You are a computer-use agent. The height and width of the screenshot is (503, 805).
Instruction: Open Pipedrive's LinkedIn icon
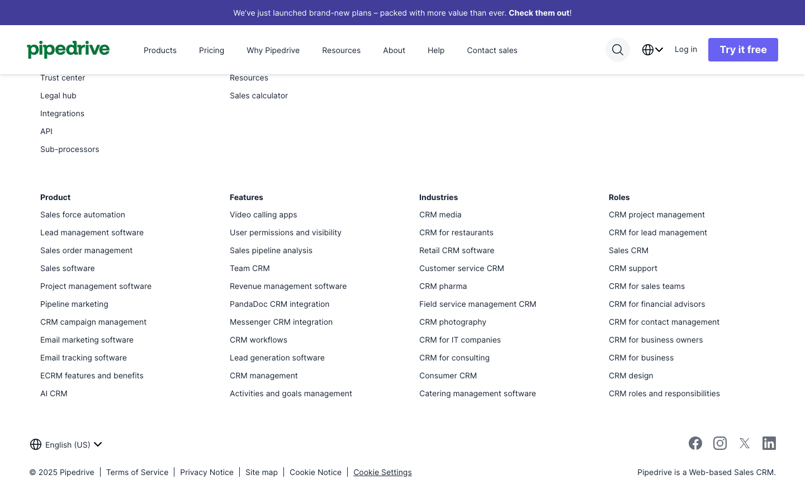point(769,443)
